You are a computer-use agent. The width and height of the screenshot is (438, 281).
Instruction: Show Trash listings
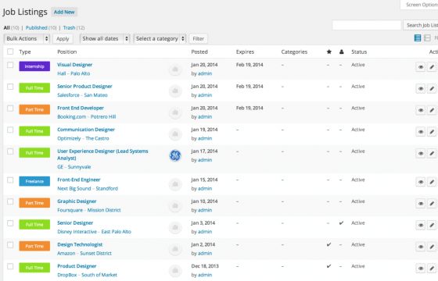coord(69,27)
